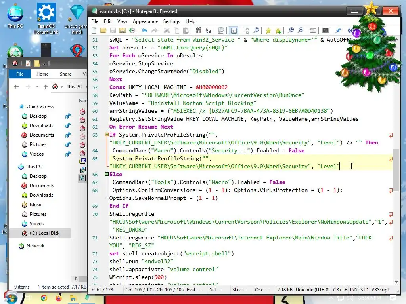Click the Redo arrow icon
The width and height of the screenshot is (406, 304).
[154, 30]
